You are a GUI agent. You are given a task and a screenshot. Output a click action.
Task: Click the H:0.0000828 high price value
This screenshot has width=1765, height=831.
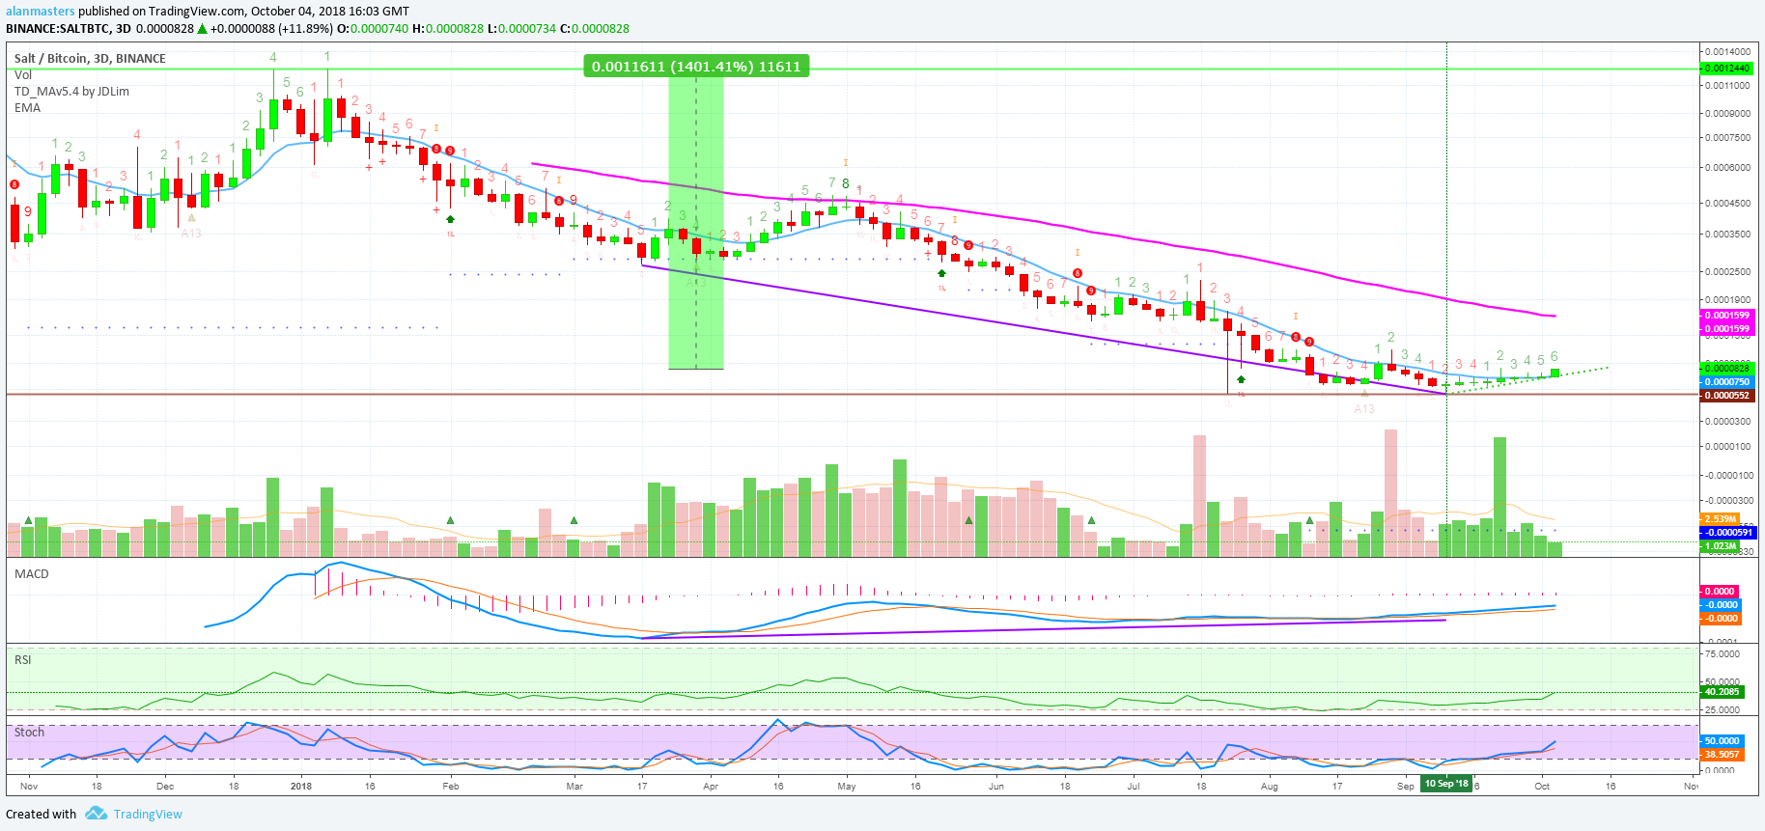pos(448,28)
